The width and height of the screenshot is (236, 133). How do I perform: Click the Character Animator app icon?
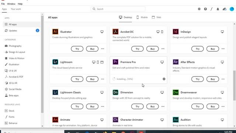(115, 120)
